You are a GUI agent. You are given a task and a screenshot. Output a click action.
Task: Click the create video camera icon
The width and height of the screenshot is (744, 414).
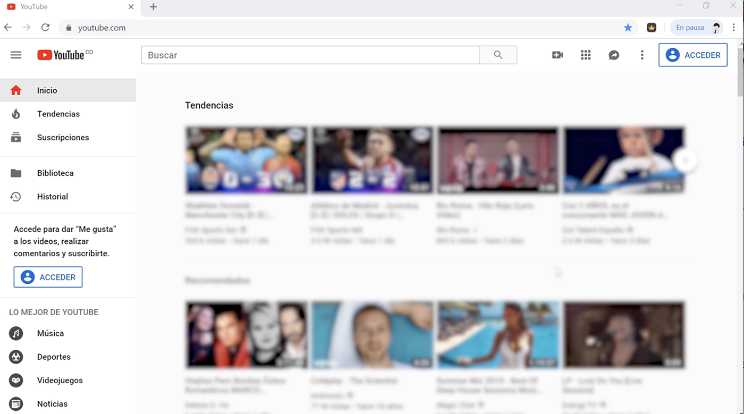click(x=557, y=55)
